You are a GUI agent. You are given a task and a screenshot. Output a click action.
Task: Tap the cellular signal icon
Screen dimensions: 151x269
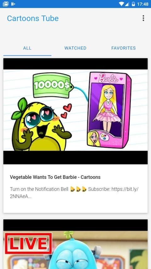[x=127, y=4]
